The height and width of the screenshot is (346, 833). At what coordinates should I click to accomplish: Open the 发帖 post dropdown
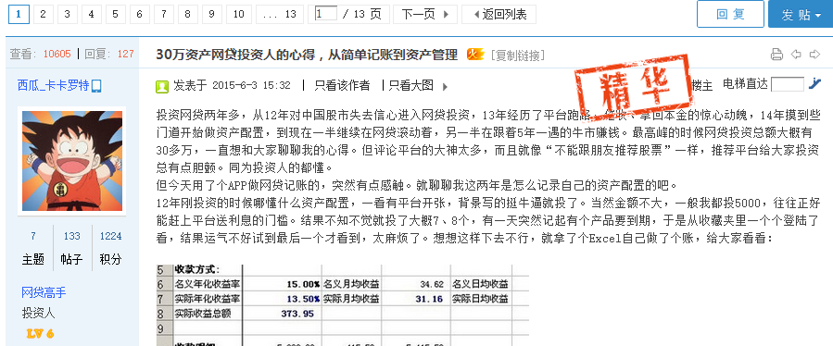pos(801,14)
